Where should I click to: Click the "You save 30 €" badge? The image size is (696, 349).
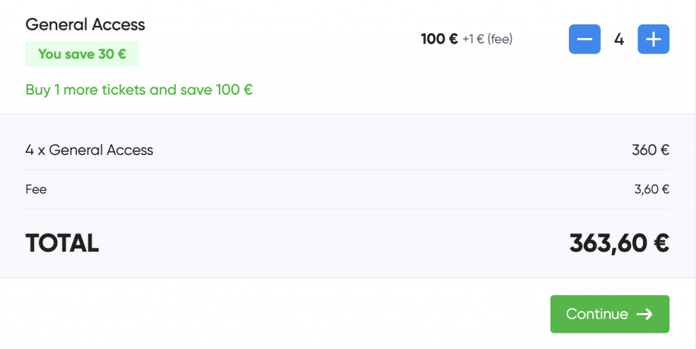coord(82,54)
